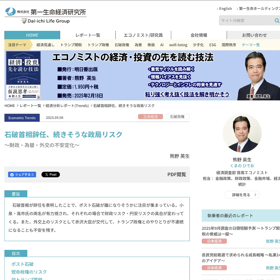The image size is (280, 280).
Task: View the report PDF via PDF閲覧
Action: pyautogui.click(x=177, y=174)
